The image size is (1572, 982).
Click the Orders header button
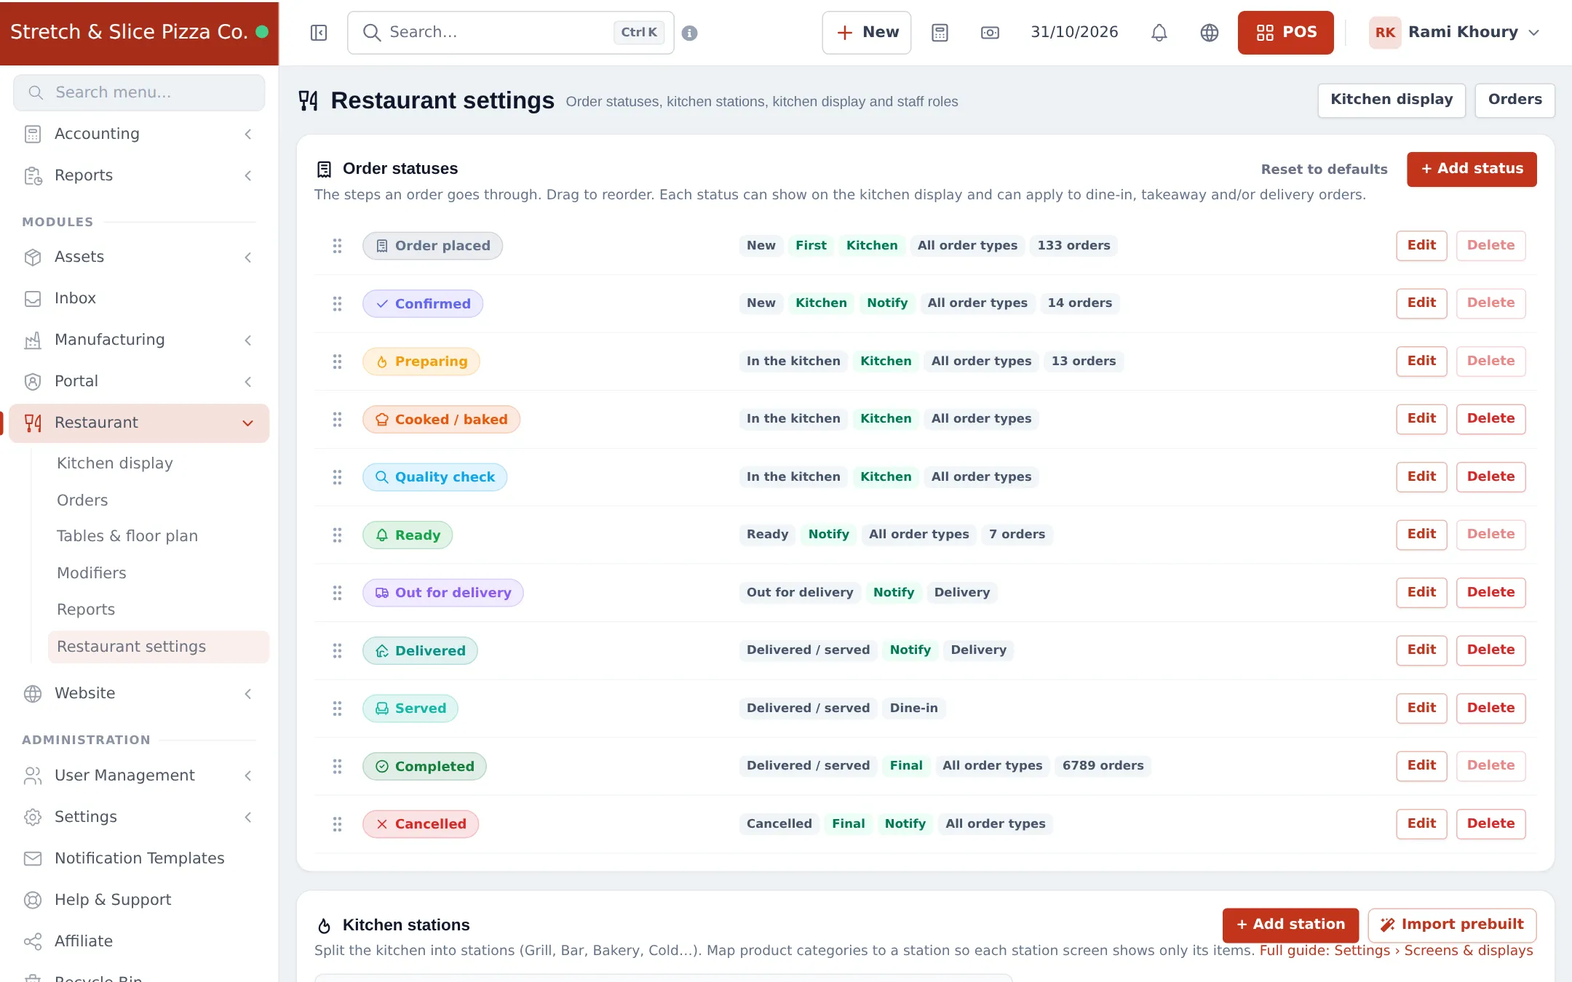[1515, 100]
